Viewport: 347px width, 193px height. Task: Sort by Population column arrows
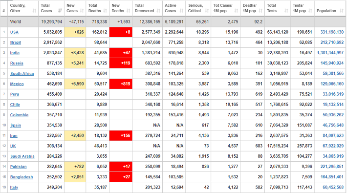tap(342, 11)
